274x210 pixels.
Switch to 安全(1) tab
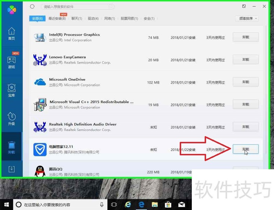point(149,18)
